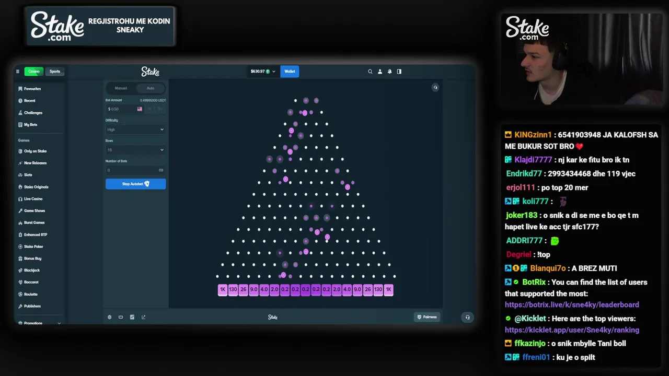Click the BotRix username in chat

click(534, 283)
